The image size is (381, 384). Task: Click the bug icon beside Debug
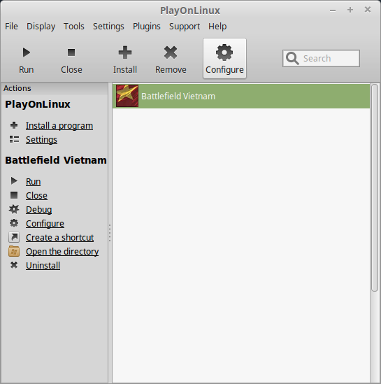tap(14, 209)
